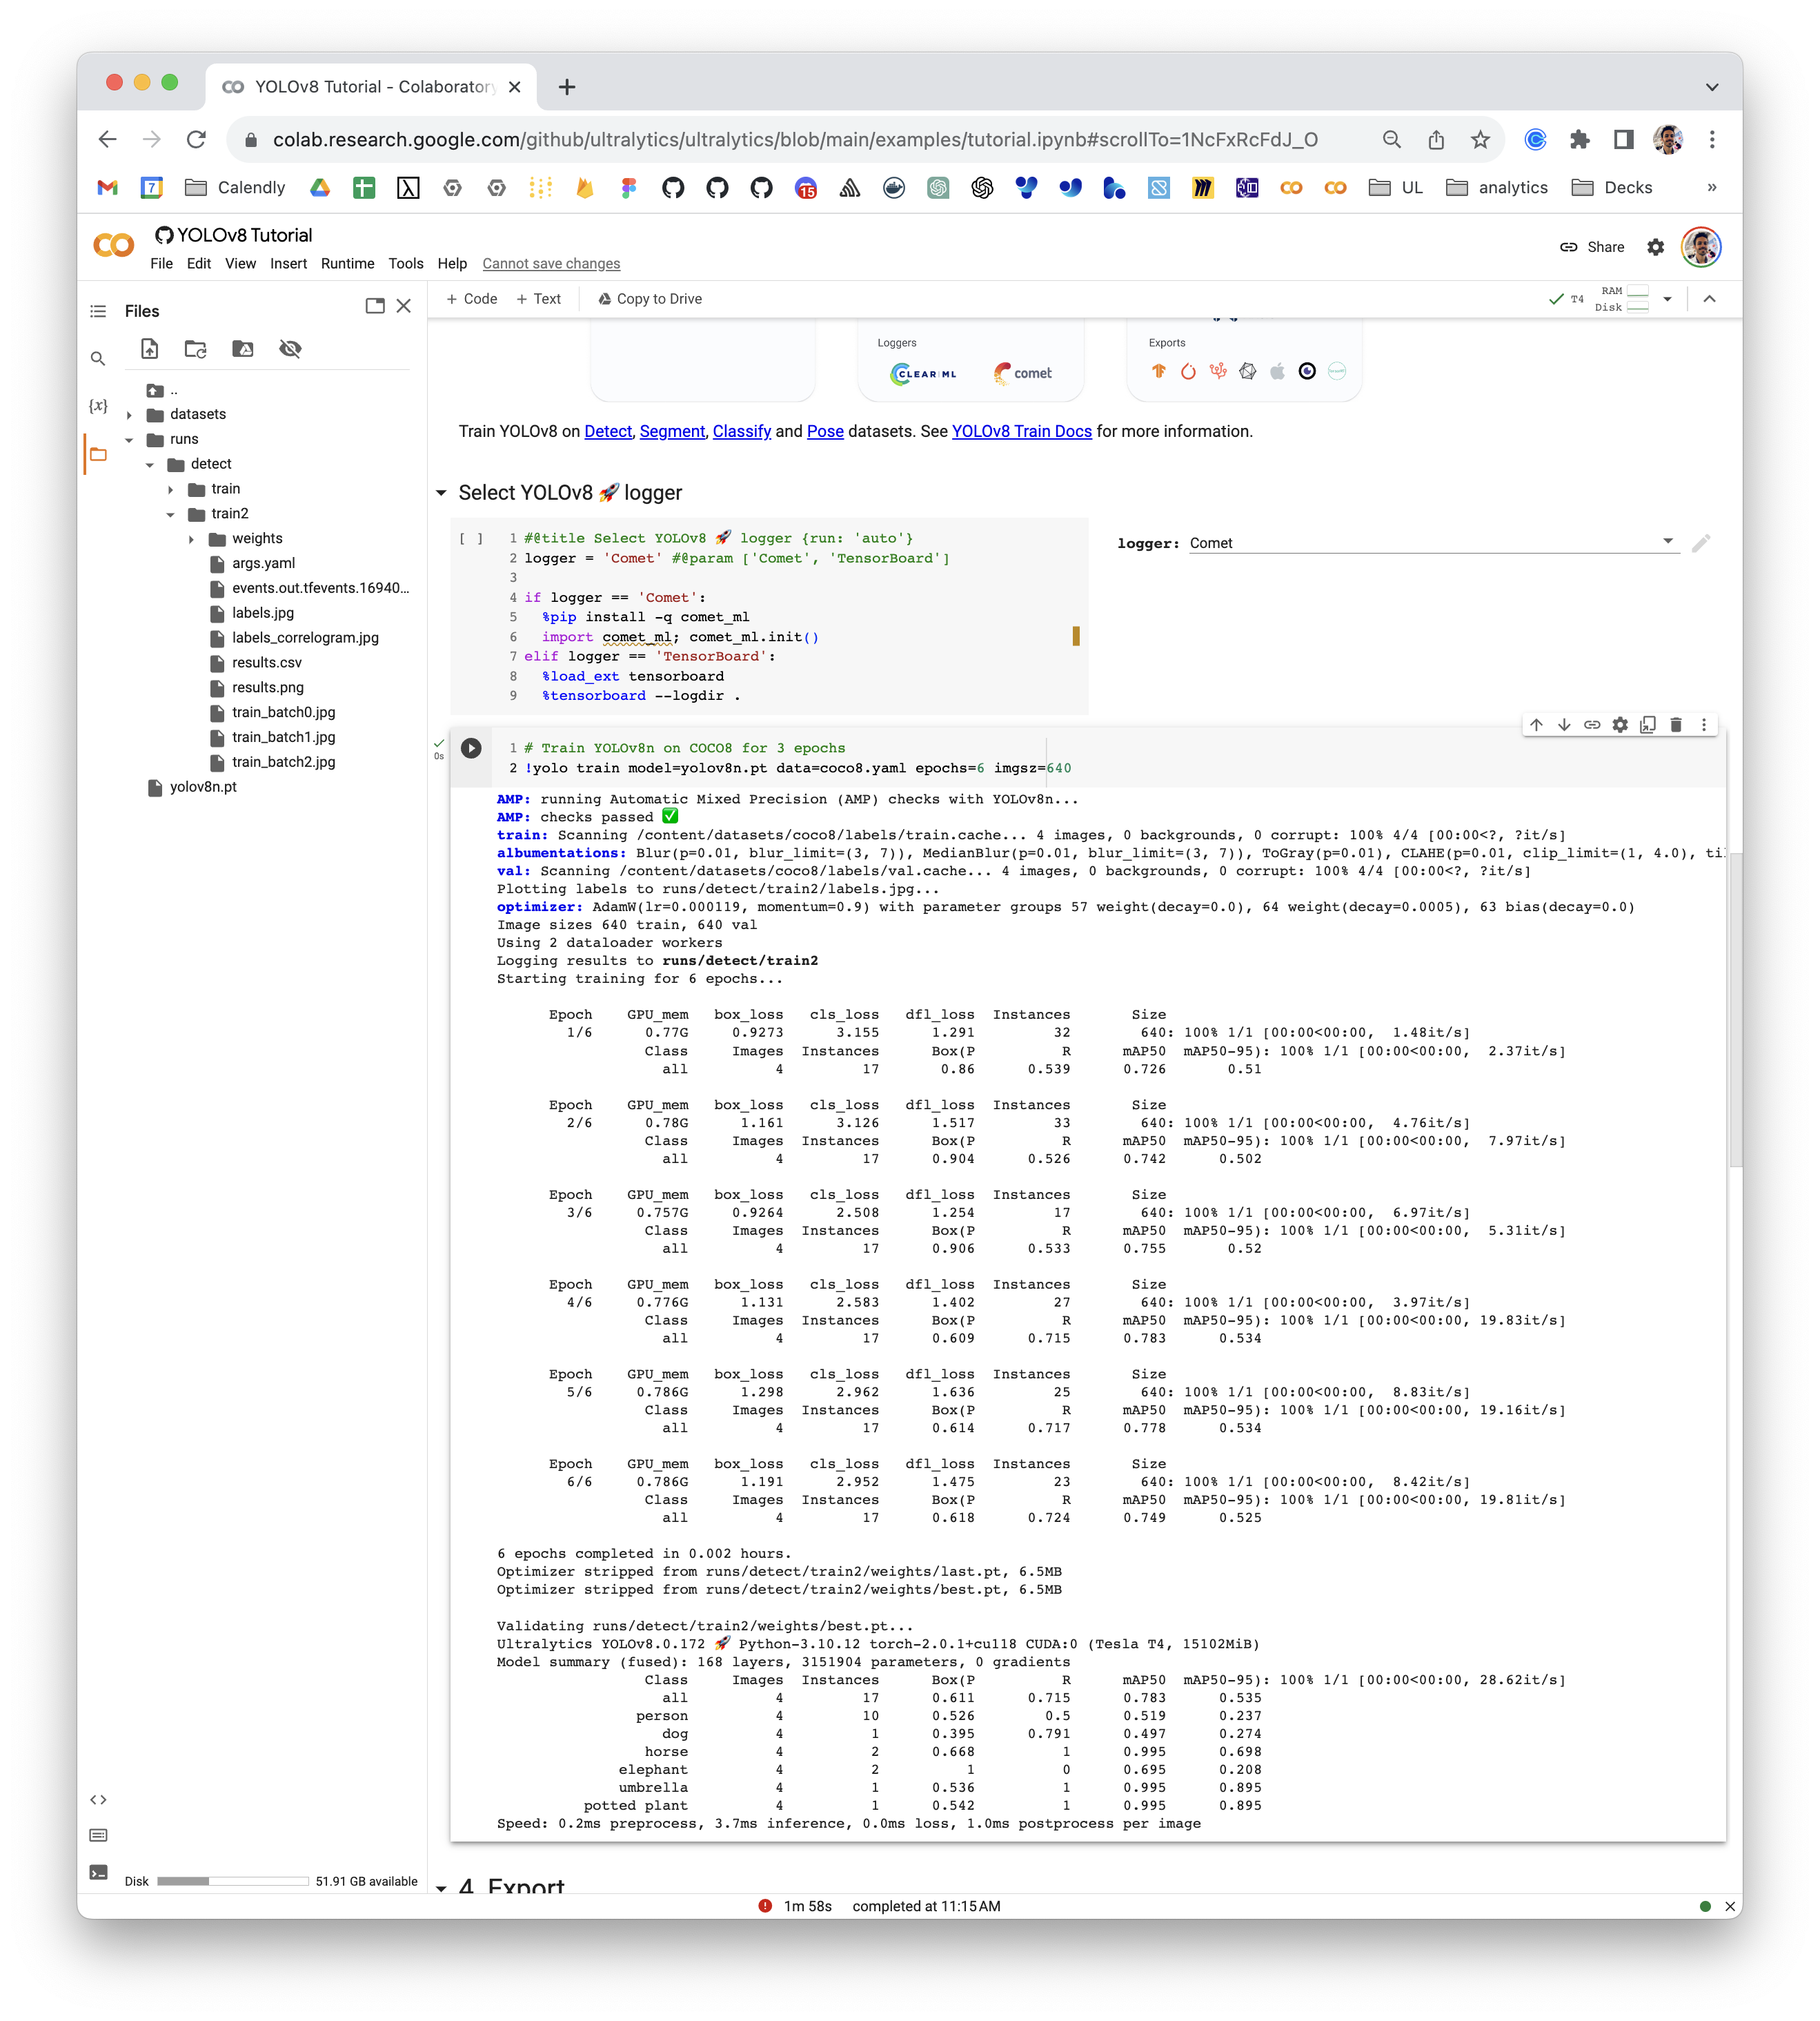Select results.csv in the file tree
Viewport: 1820px width, 2021px height.
266,663
